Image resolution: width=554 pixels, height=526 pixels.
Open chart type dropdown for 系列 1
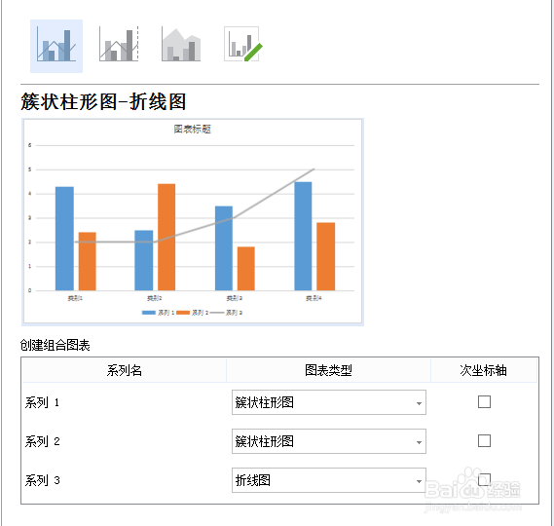(x=329, y=402)
